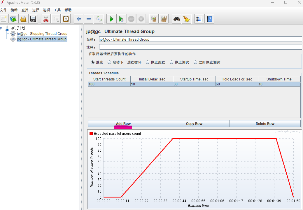Click the binoculars Search icon

177,19
